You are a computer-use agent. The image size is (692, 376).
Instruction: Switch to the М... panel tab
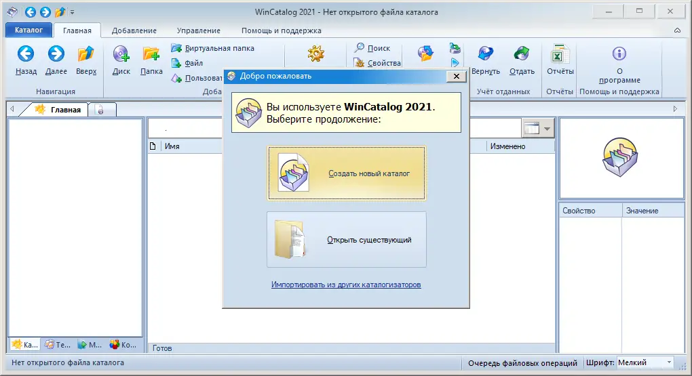(x=90, y=345)
